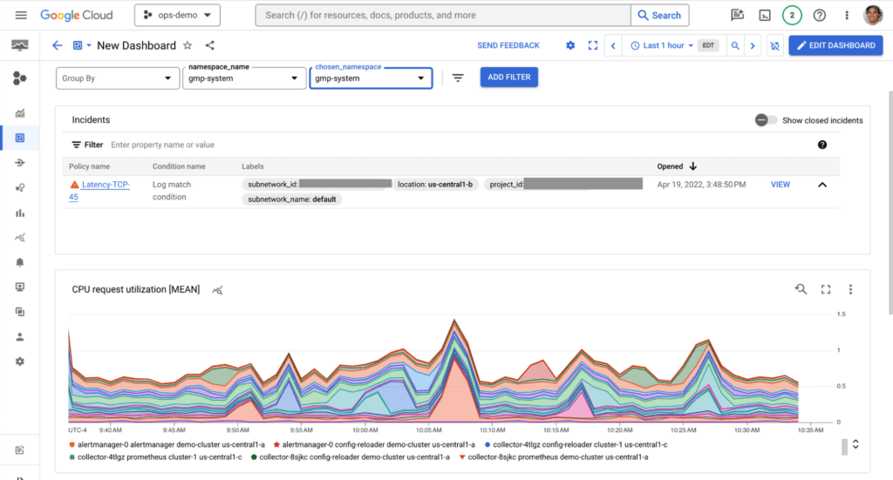Click the subnetwork_name default label chip
Image resolution: width=893 pixels, height=480 pixels.
click(291, 199)
